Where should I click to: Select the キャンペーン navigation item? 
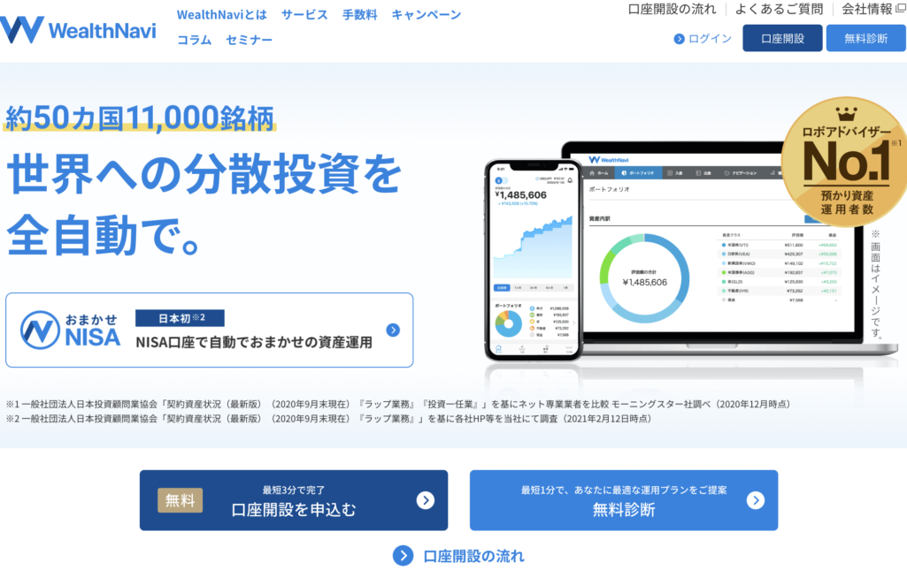pos(423,14)
